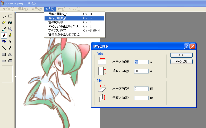This screenshot has width=206, height=128.
Task: Open the 表示(V) menu
Action: [37, 9]
